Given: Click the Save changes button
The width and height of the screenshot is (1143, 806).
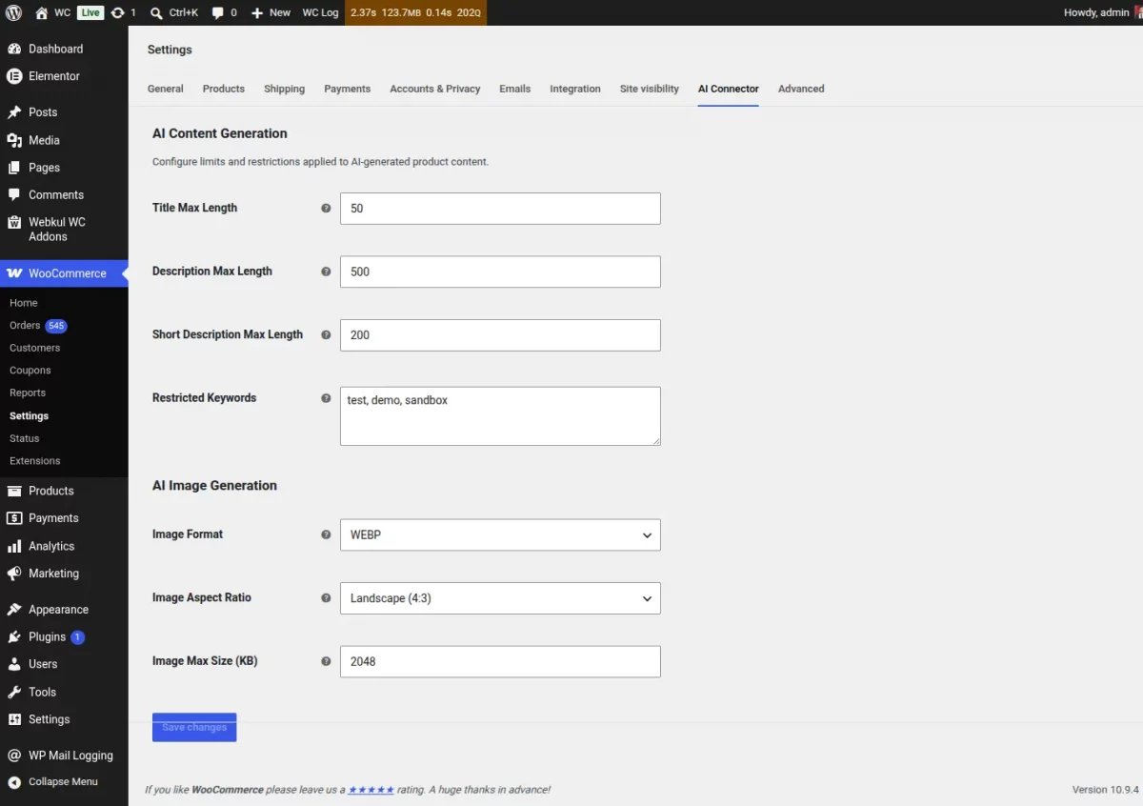Looking at the screenshot, I should (x=194, y=727).
